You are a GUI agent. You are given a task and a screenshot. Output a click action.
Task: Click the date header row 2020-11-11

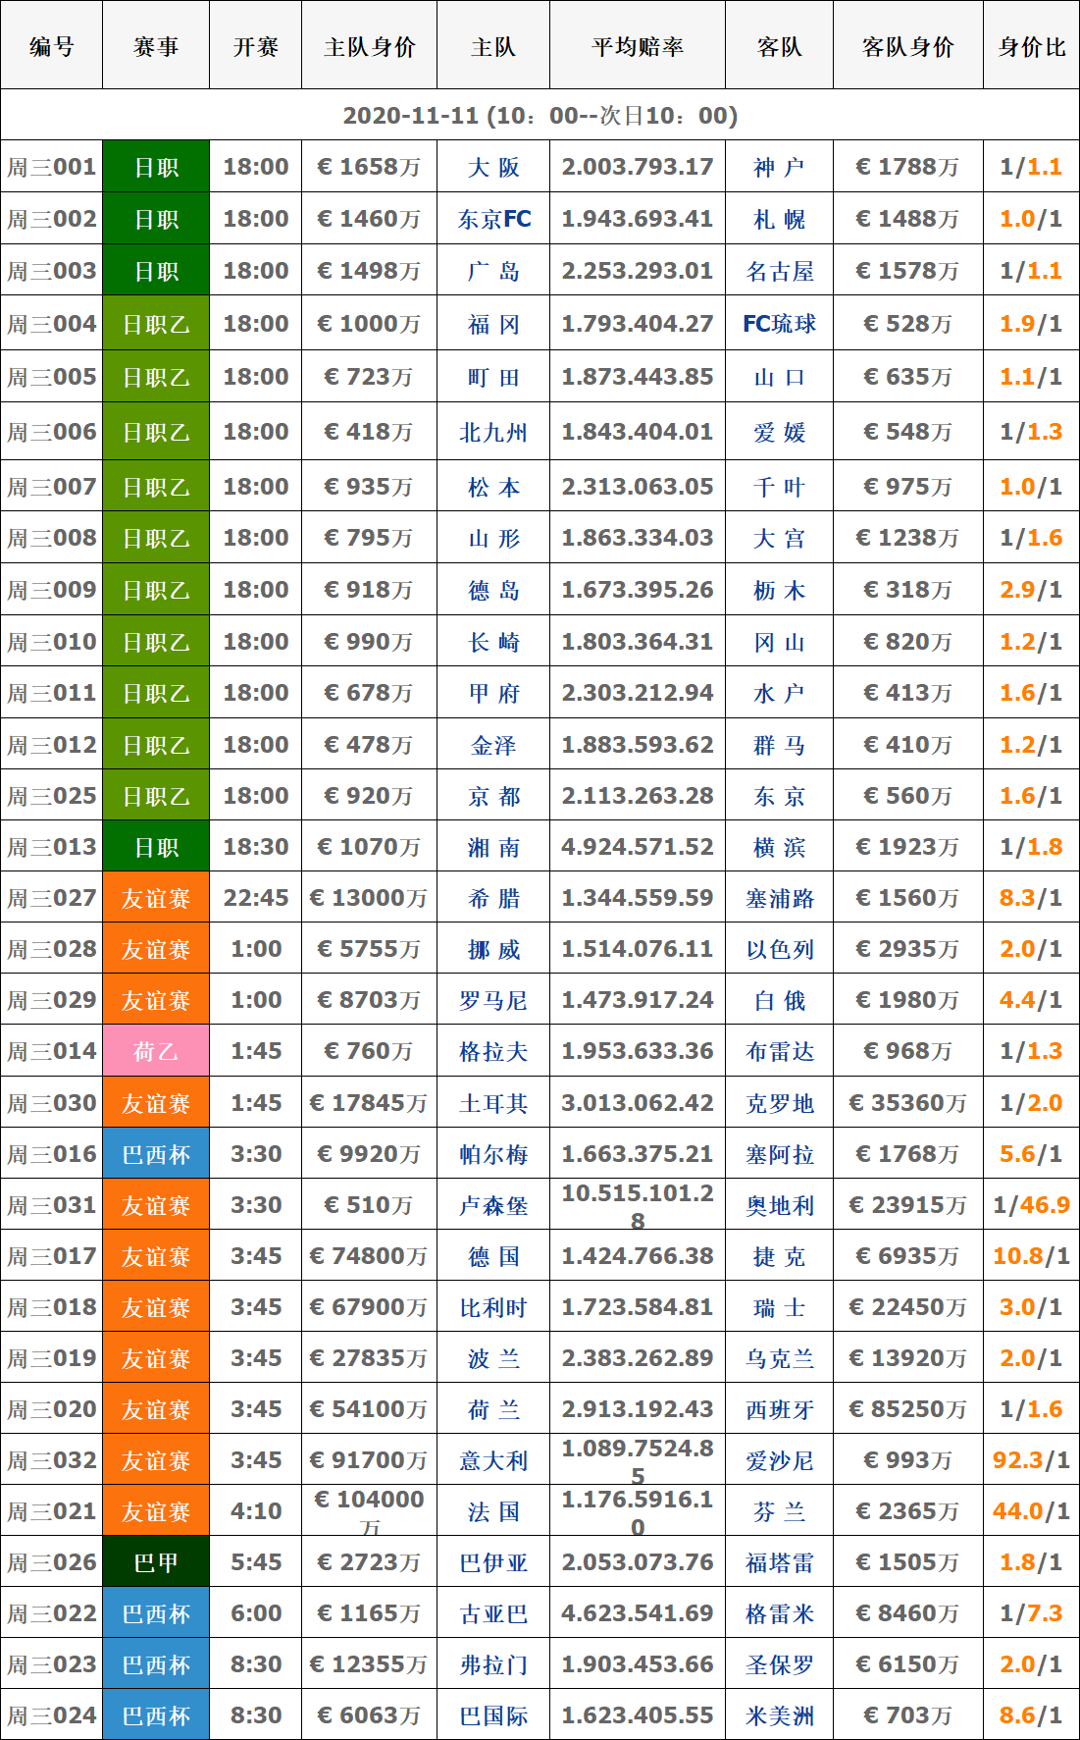540,115
